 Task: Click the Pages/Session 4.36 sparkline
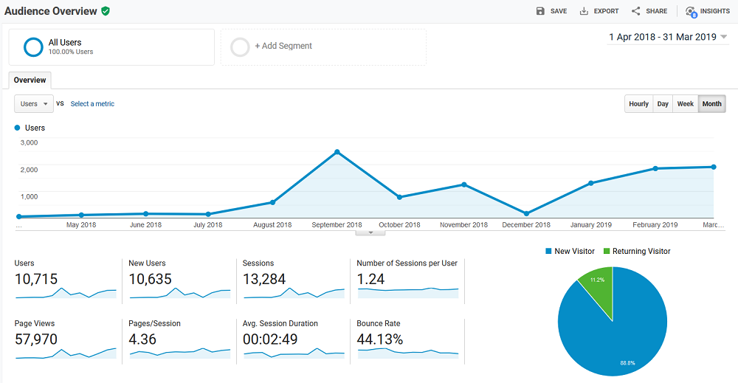click(x=180, y=353)
